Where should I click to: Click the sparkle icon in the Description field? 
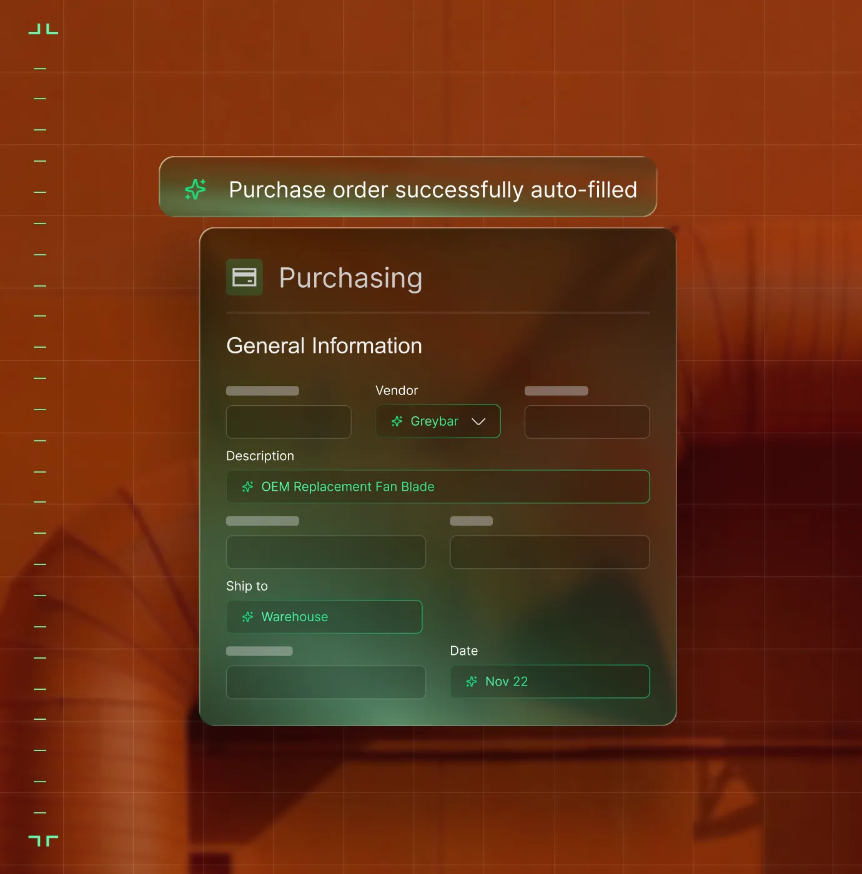point(247,486)
